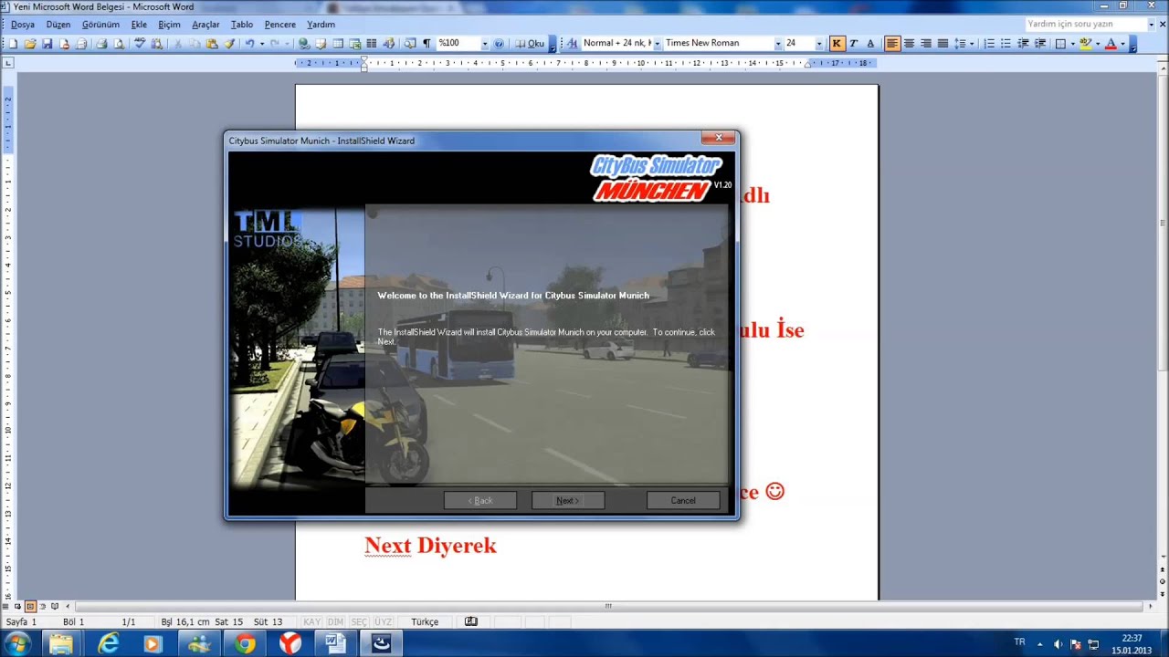
Task: Toggle Underline (A) formatting
Action: click(x=870, y=43)
